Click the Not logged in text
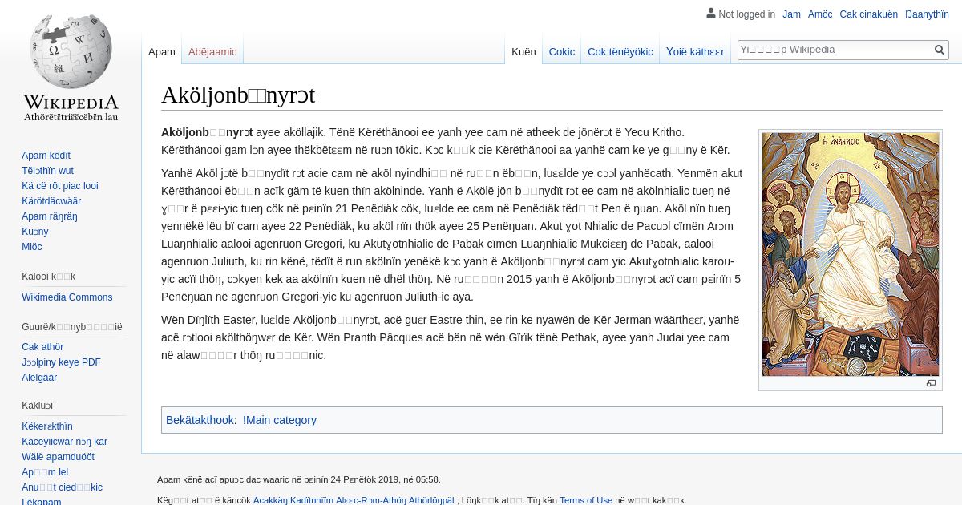Viewport: 962px width, 505px height. tap(747, 14)
